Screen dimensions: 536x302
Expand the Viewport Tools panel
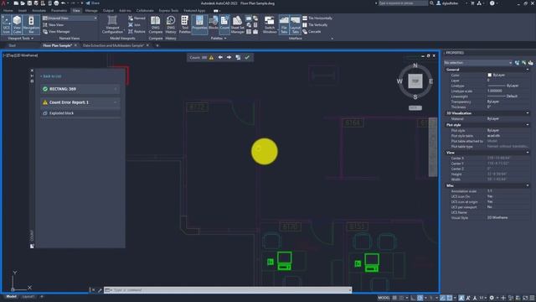pos(21,39)
